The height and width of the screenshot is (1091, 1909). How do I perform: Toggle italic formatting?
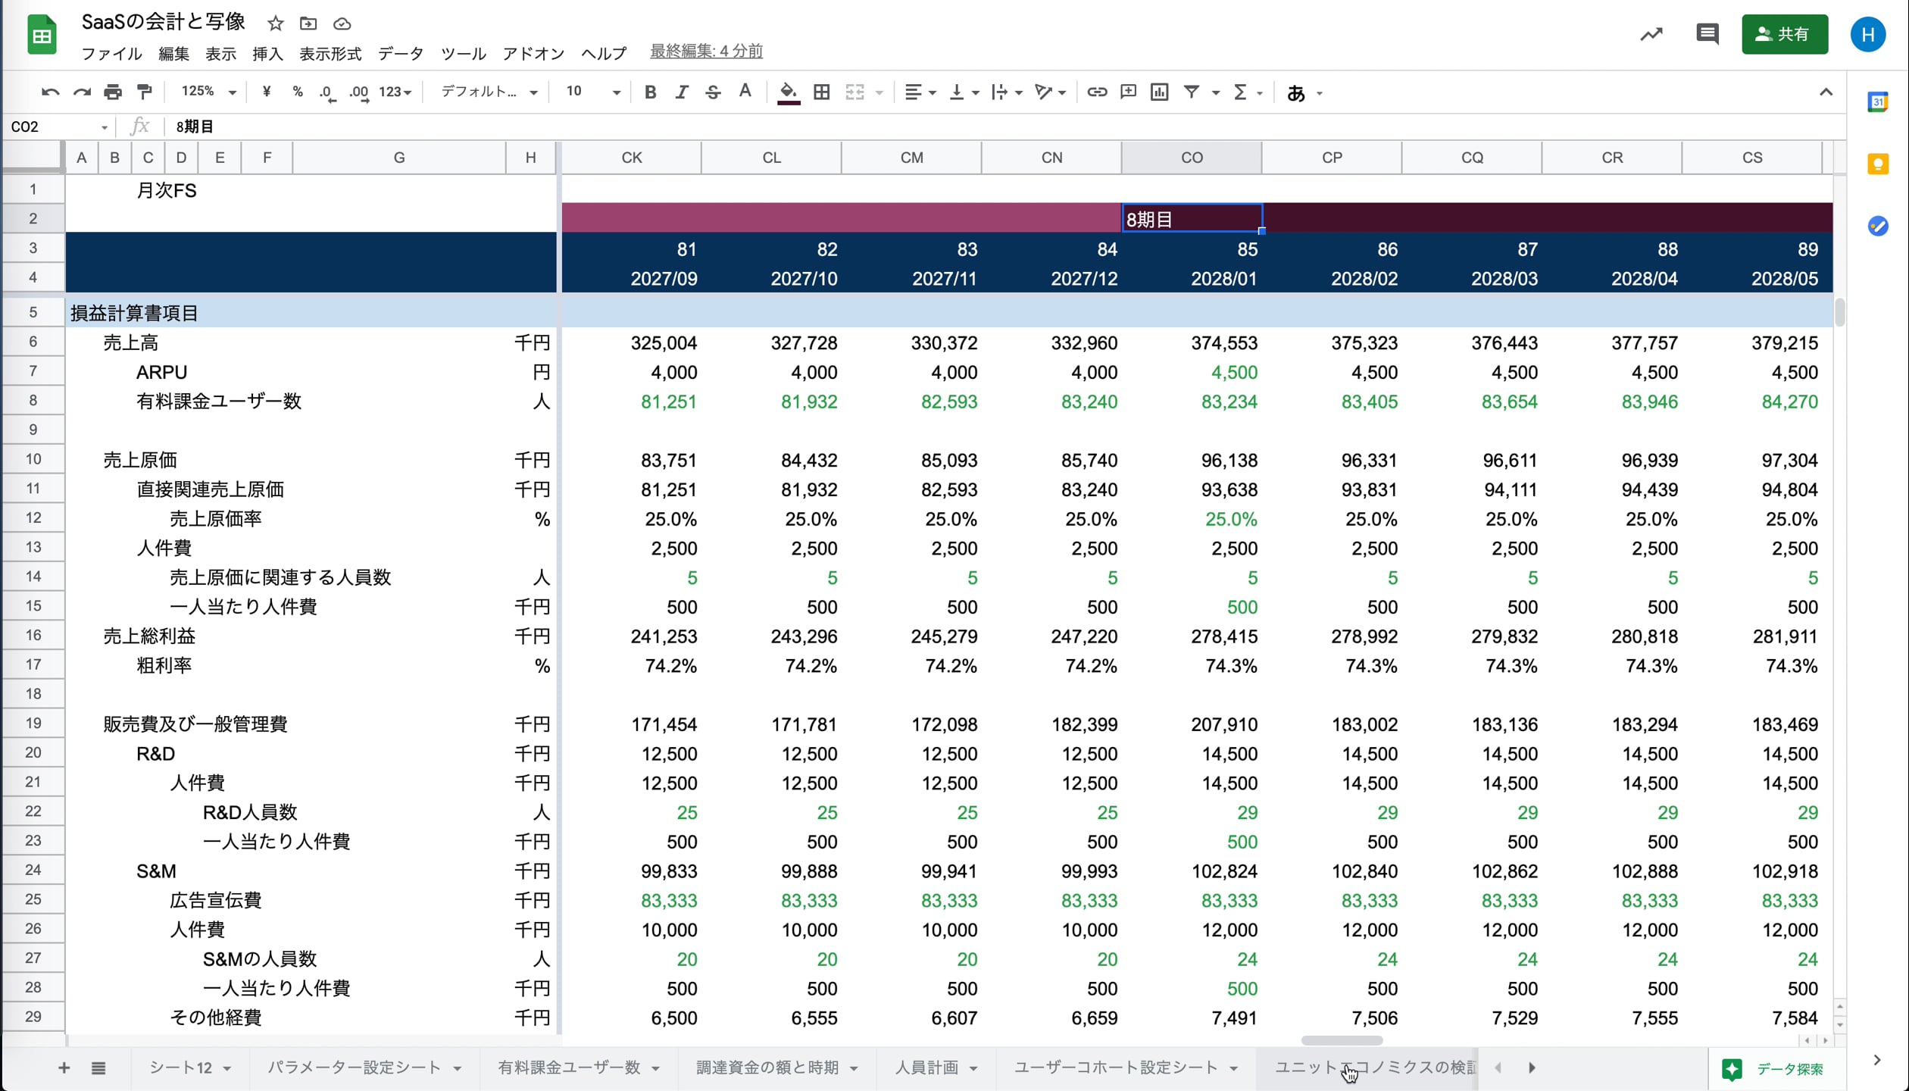tap(681, 92)
